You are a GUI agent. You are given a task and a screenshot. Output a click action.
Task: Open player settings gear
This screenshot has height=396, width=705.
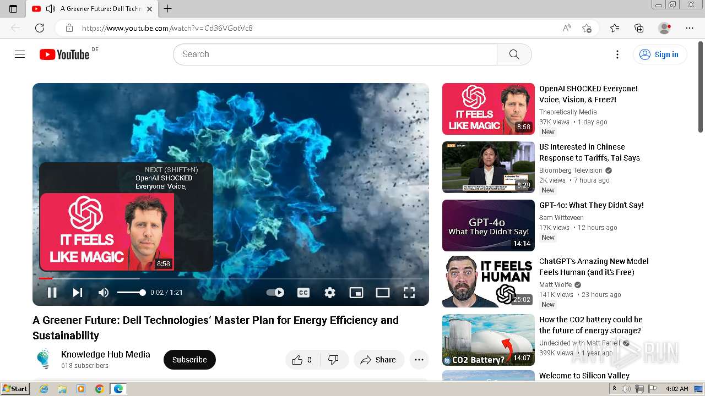pos(330,293)
